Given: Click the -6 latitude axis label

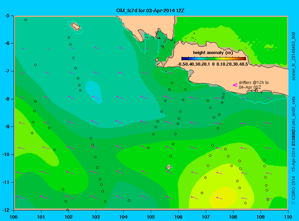Looking at the screenshot, I should pyautogui.click(x=7, y=43).
